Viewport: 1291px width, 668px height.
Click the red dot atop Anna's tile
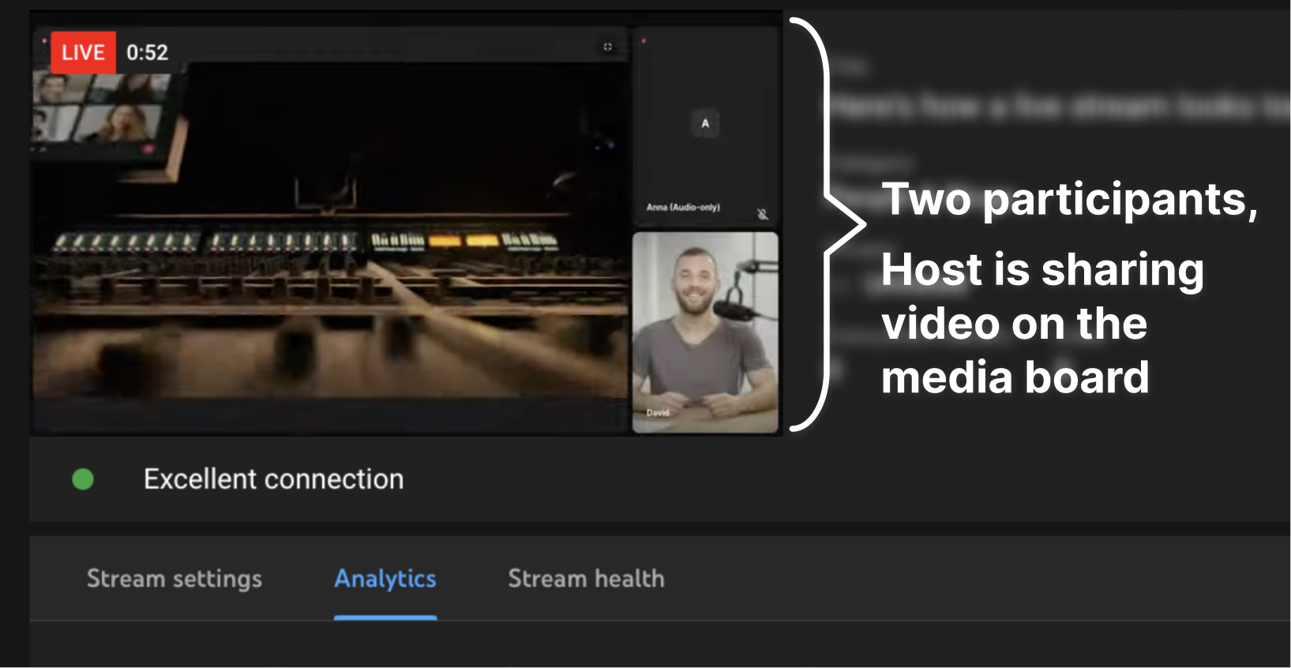click(x=644, y=40)
